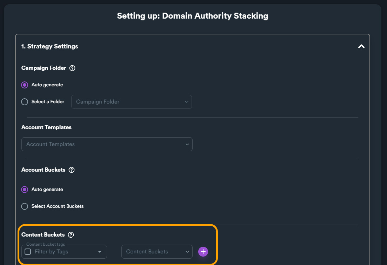
Task: Click the Campaign Folder help icon
Action: [72, 68]
